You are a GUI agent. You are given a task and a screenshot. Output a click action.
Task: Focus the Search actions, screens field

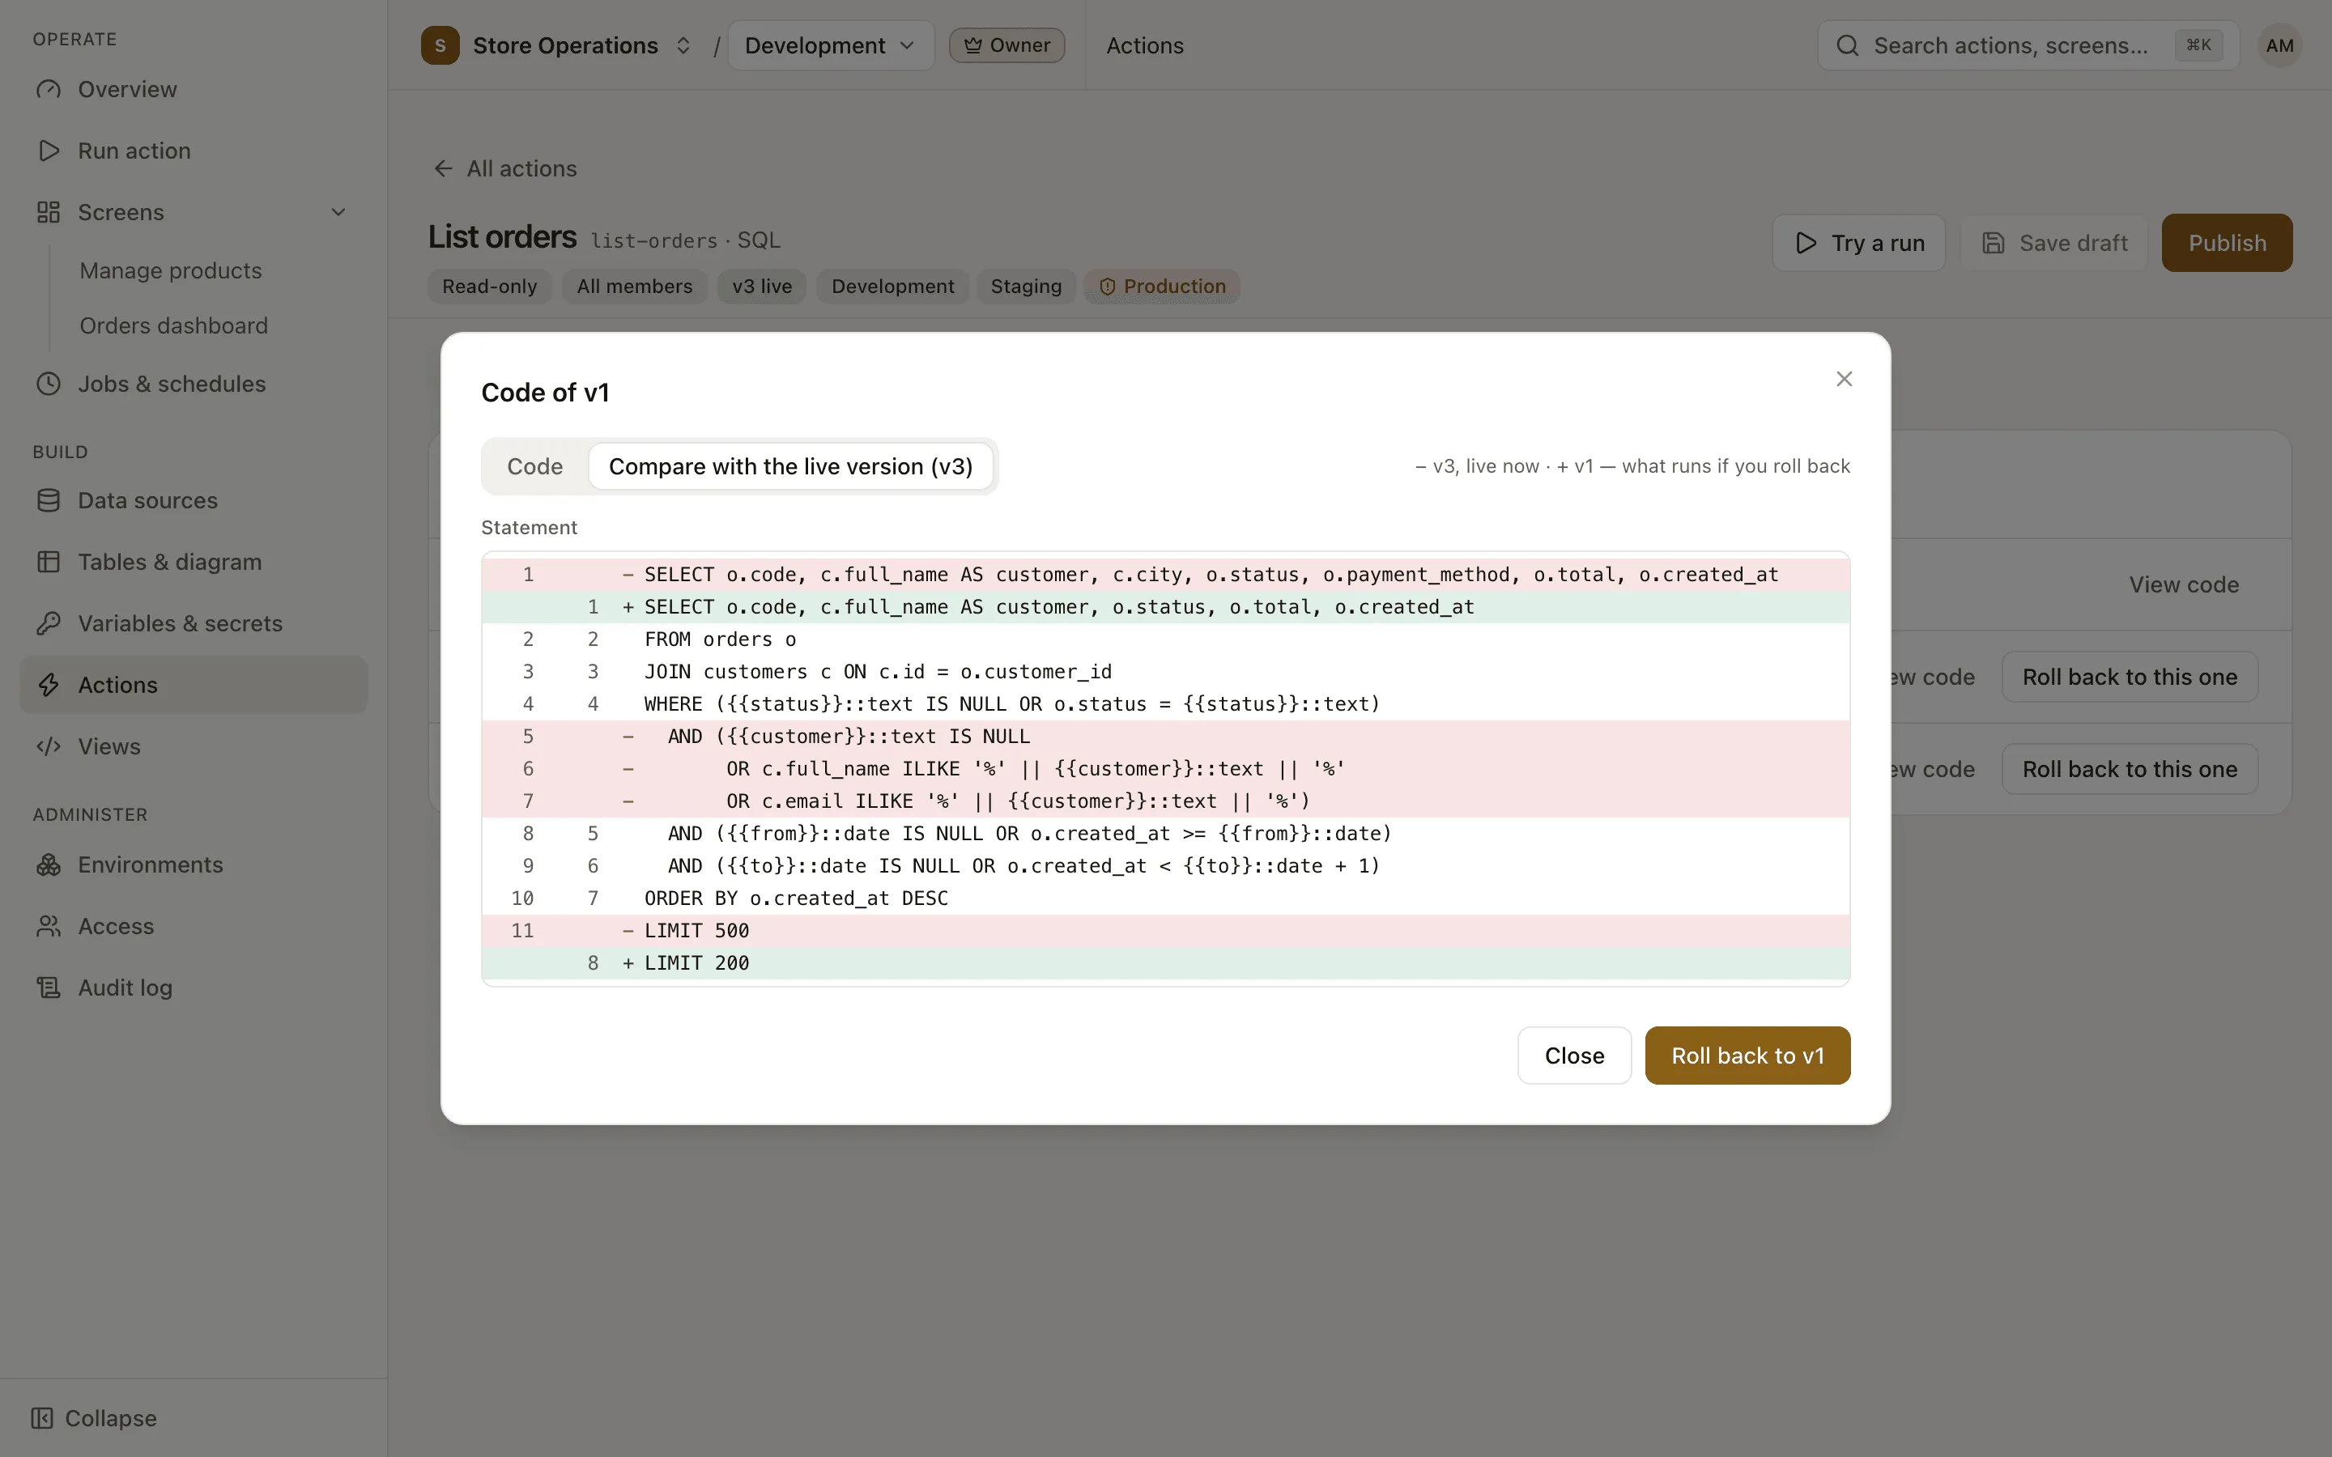(x=2028, y=45)
